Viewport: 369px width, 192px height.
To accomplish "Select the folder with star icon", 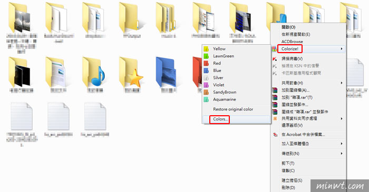I will pos(132,72).
